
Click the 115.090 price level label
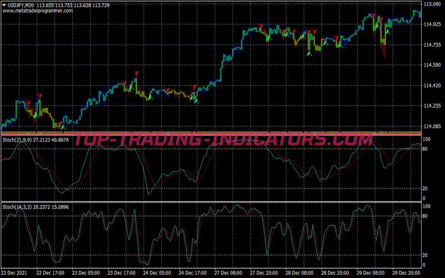click(x=432, y=4)
